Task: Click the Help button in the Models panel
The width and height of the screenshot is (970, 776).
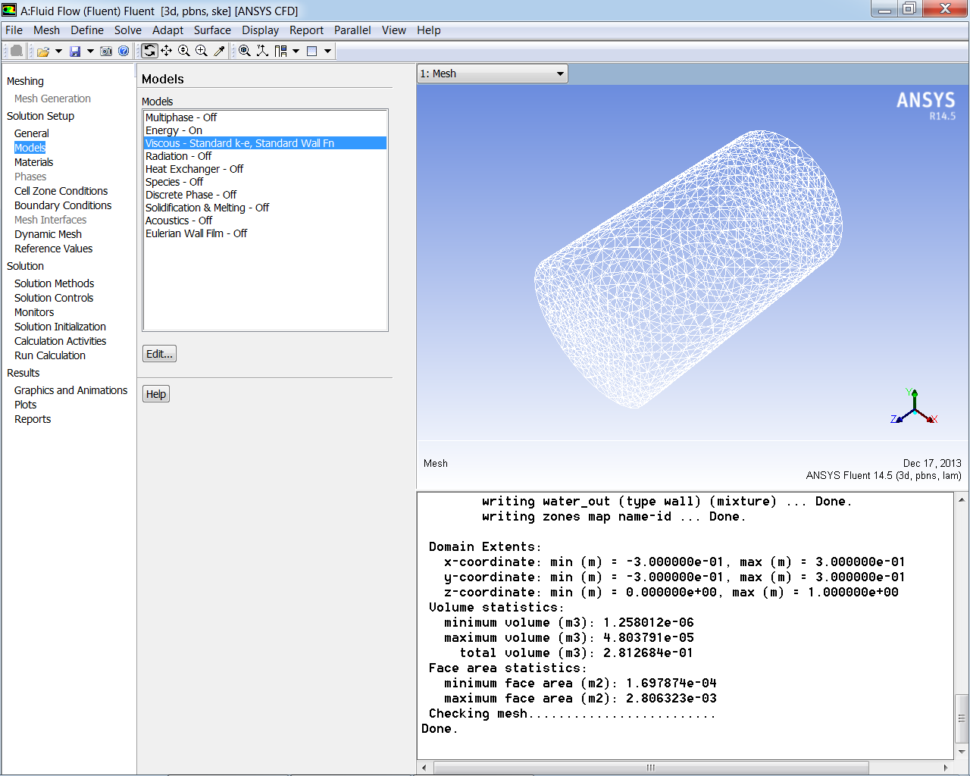Action: click(x=156, y=394)
